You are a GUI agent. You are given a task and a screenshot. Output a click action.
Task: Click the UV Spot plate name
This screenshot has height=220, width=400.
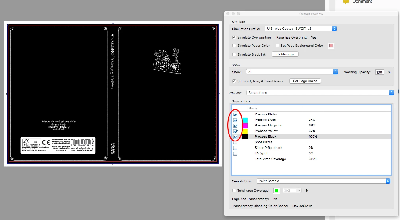[261, 153]
